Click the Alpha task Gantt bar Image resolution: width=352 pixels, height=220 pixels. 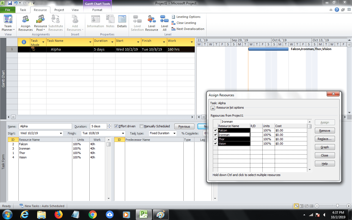pyautogui.click(x=268, y=49)
